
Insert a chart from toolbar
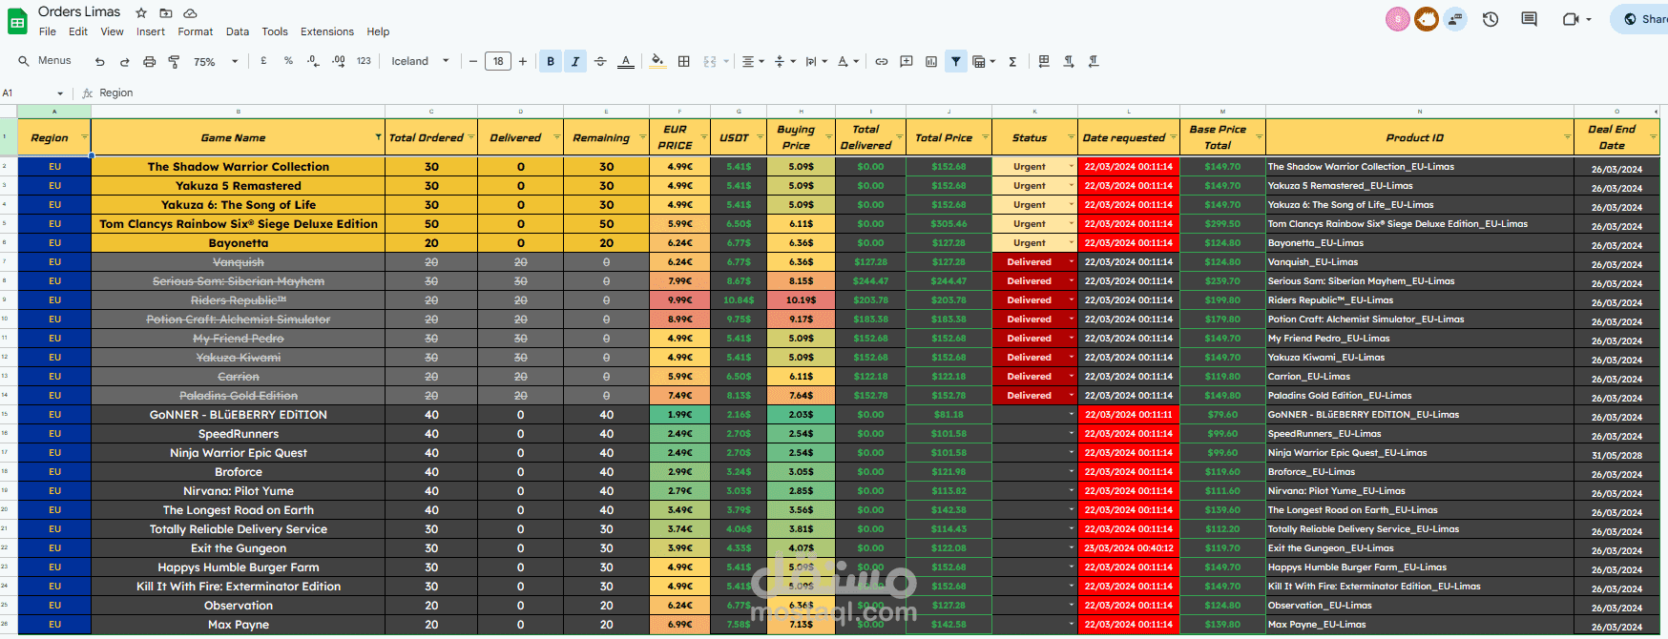pyautogui.click(x=931, y=61)
